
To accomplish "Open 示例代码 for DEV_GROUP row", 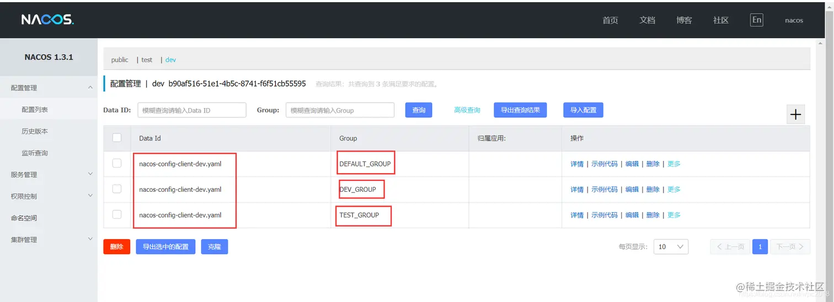I will [x=605, y=189].
